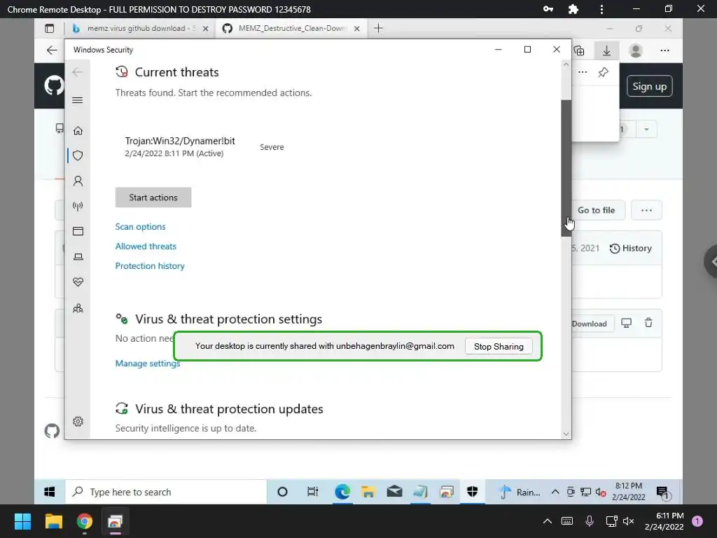Open Edge settings and more menu
The image size is (717, 538).
point(665,50)
